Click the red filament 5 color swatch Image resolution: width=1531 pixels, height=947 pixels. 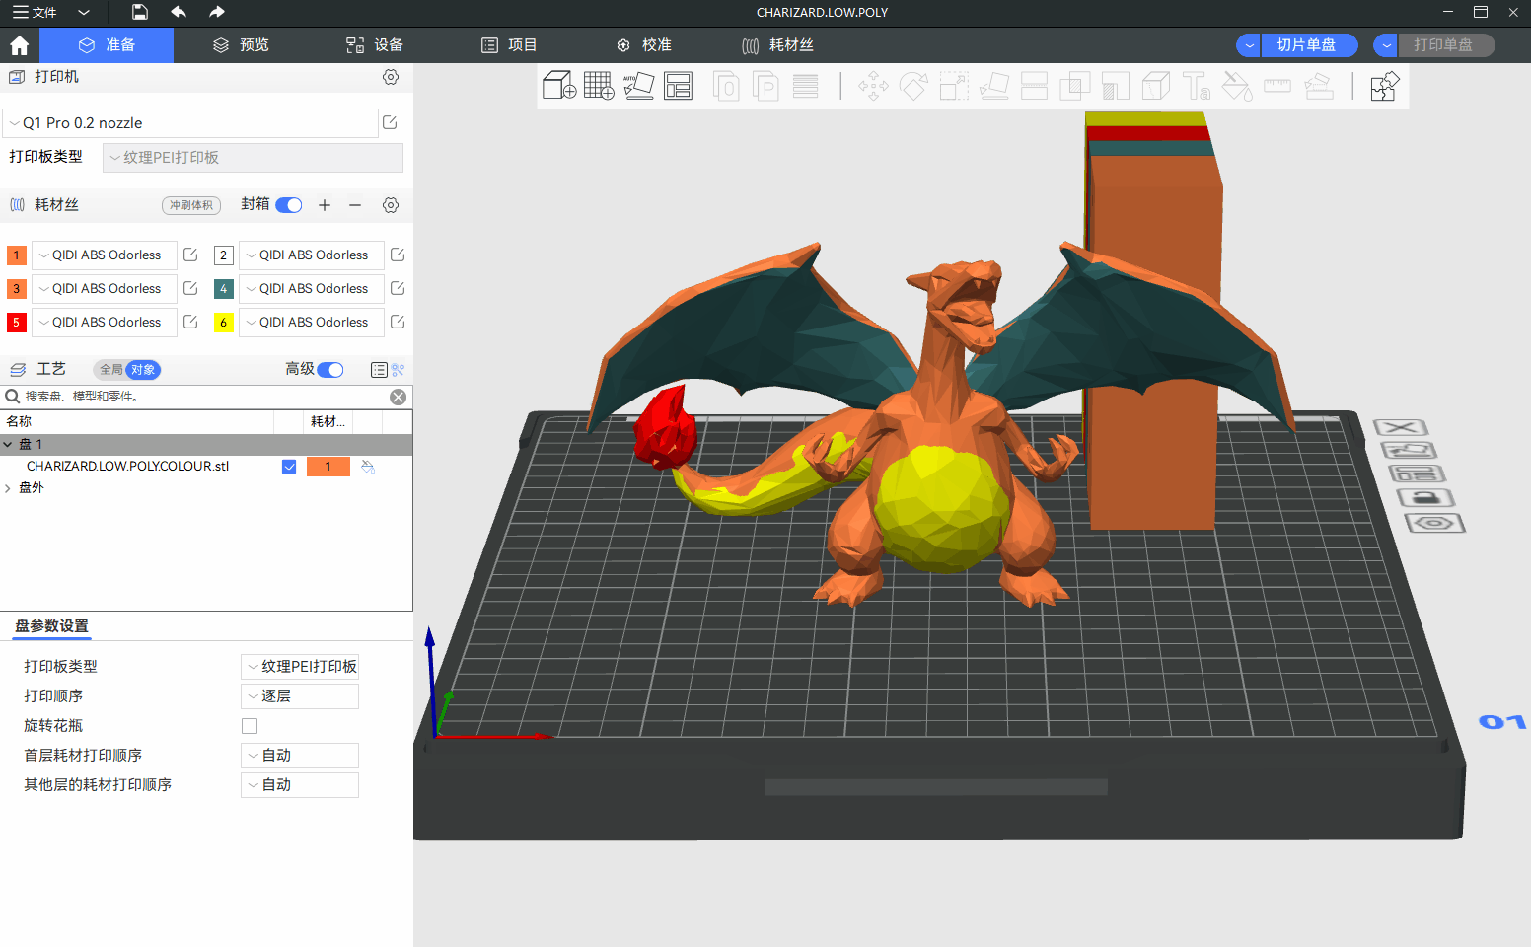[16, 323]
